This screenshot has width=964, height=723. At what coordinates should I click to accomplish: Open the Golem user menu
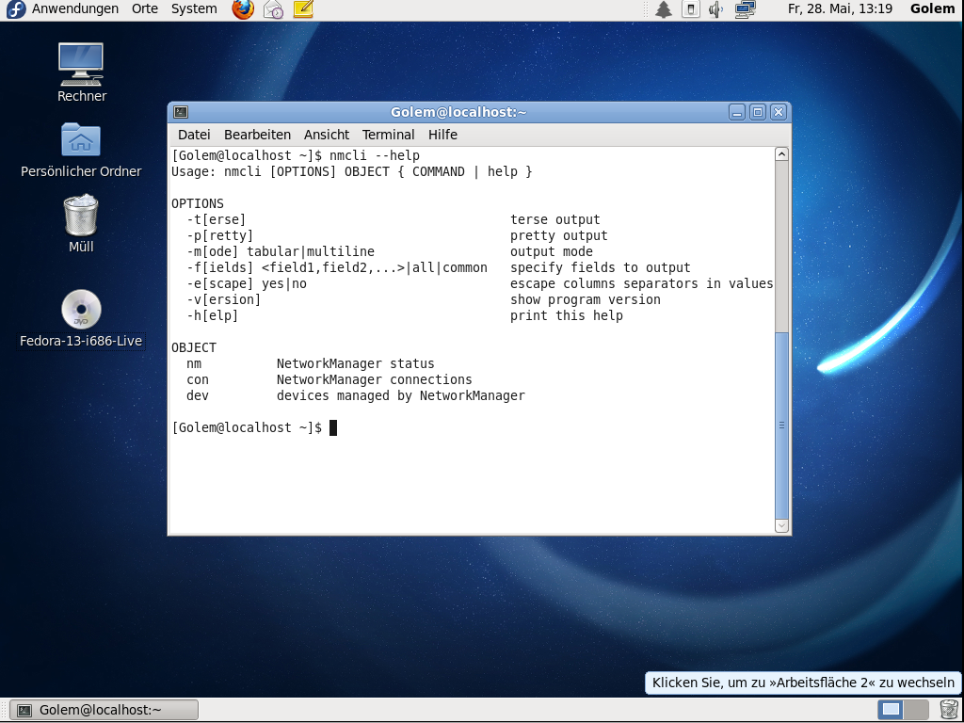click(932, 8)
